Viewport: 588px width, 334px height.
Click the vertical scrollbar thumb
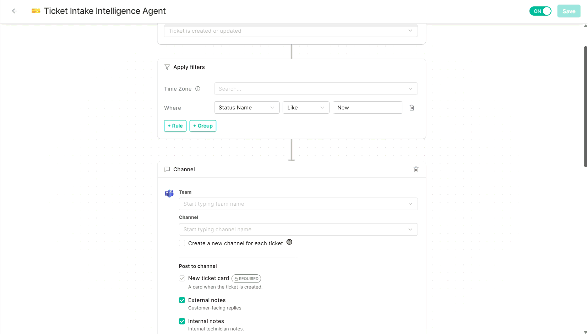click(x=586, y=107)
